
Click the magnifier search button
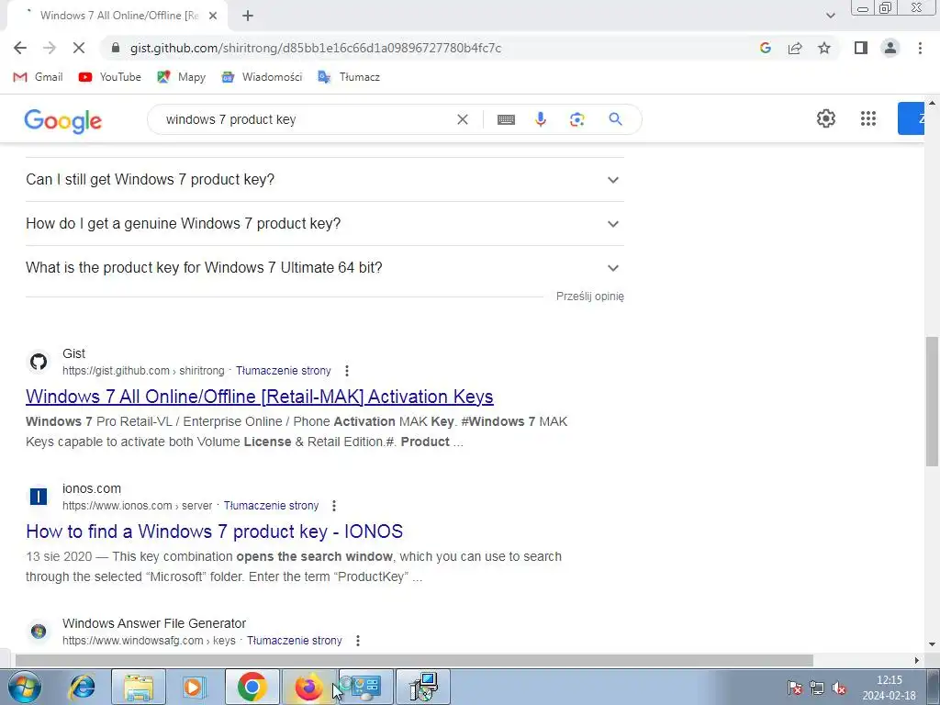pos(615,119)
